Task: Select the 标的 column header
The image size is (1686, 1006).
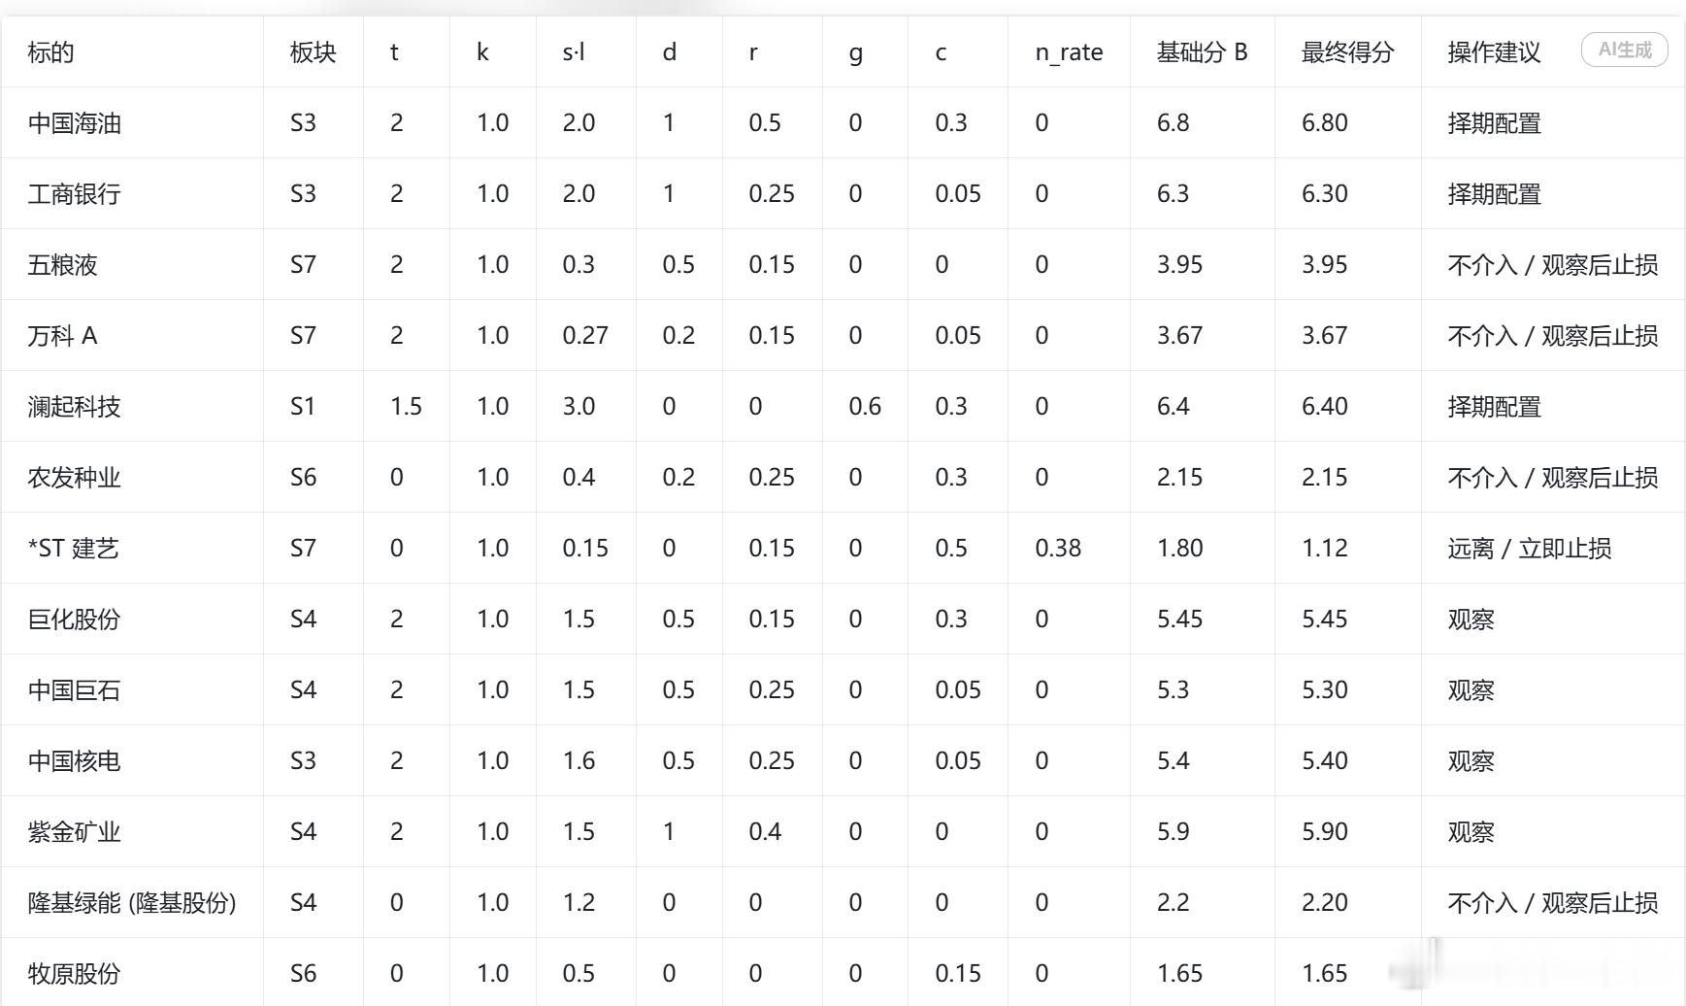Action: tap(50, 52)
